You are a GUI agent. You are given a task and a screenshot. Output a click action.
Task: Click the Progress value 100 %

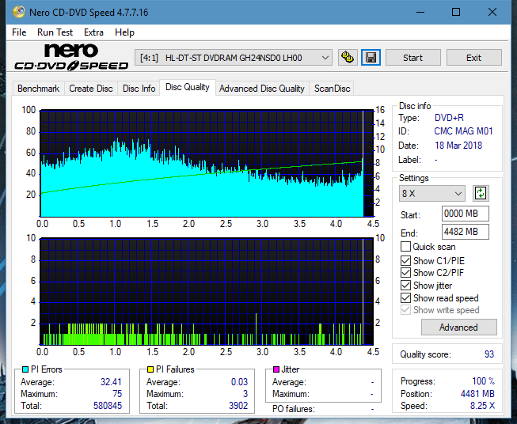[484, 381]
